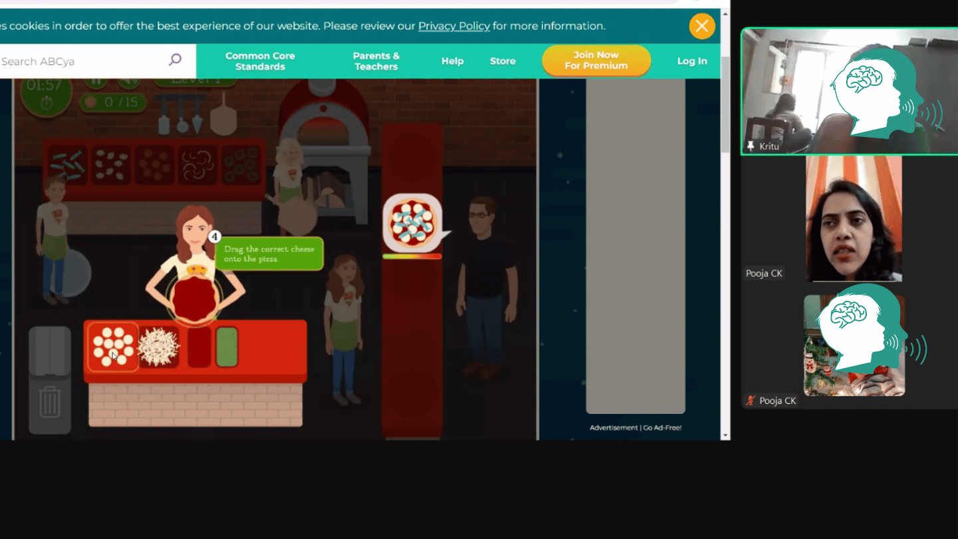Select the mozzarella balls cheese tray
The width and height of the screenshot is (958, 539).
112,347
